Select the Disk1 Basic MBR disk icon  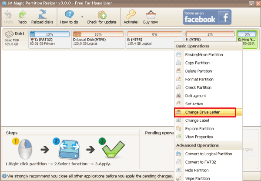[9, 34]
